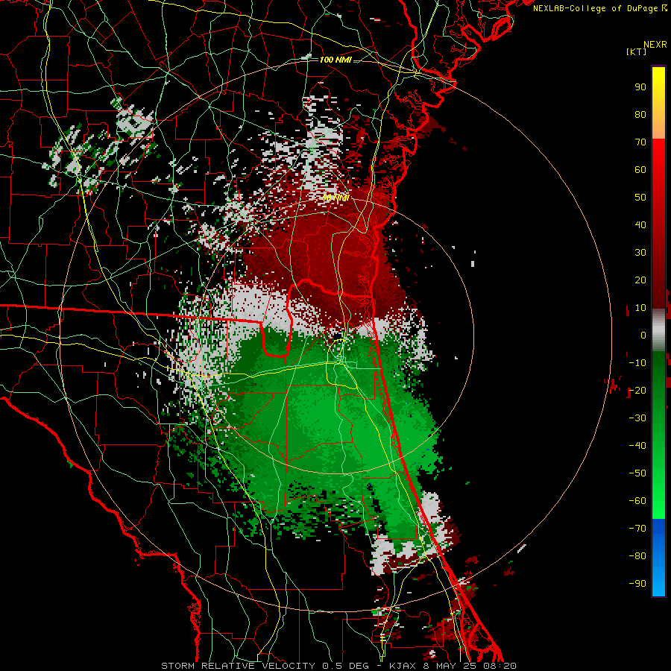Select the 80 knot scale value
Image resolution: width=671 pixels, height=671 pixels.
640,115
